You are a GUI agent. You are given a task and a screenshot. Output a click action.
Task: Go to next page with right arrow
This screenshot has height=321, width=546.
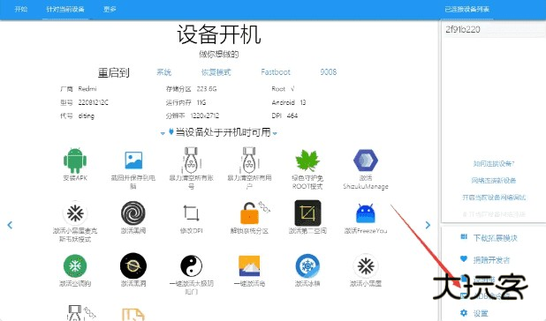click(428, 225)
